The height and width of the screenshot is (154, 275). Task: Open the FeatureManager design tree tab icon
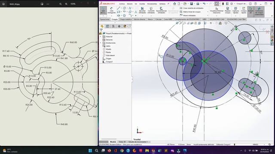[x=102, y=26]
